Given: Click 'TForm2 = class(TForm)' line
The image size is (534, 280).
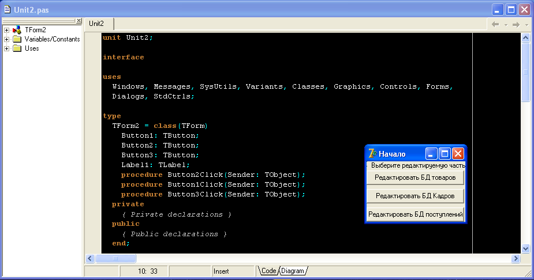Looking at the screenshot, I should [160, 126].
